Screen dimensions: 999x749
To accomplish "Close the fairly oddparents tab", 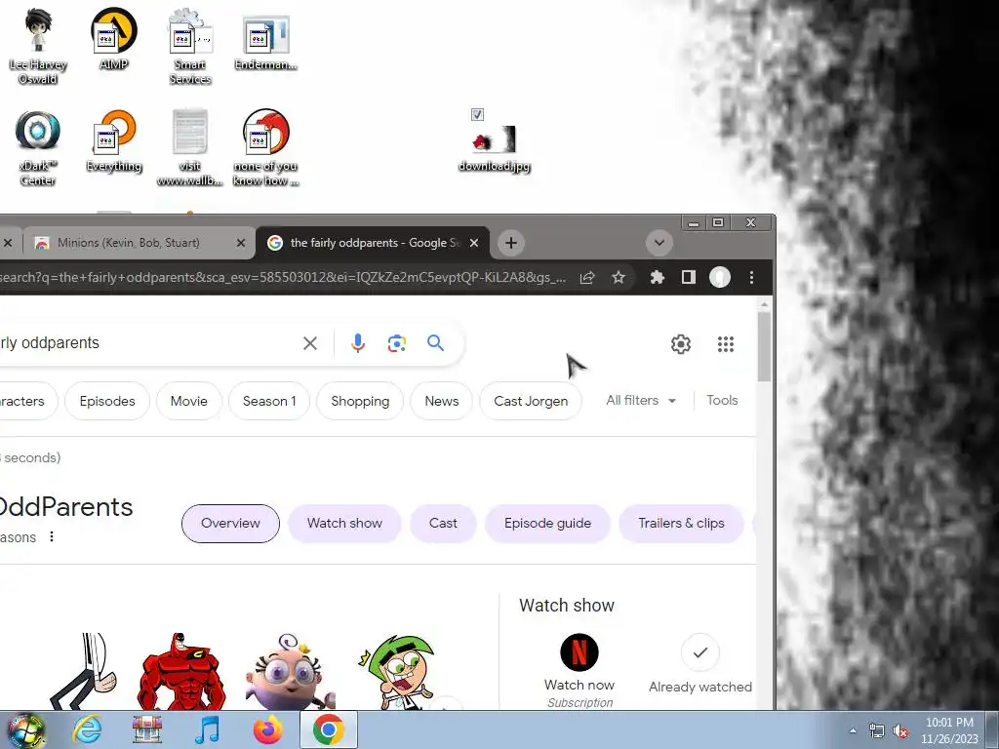I will pos(474,243).
